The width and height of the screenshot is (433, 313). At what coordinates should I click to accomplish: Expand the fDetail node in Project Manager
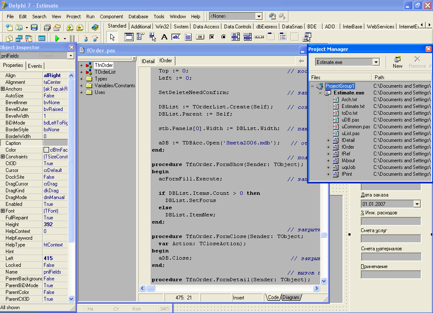tap(328, 140)
